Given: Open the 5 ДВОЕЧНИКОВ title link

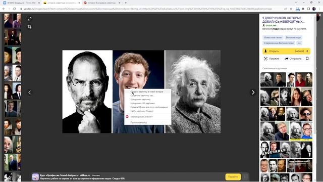Looking at the screenshot, I should (283, 20).
